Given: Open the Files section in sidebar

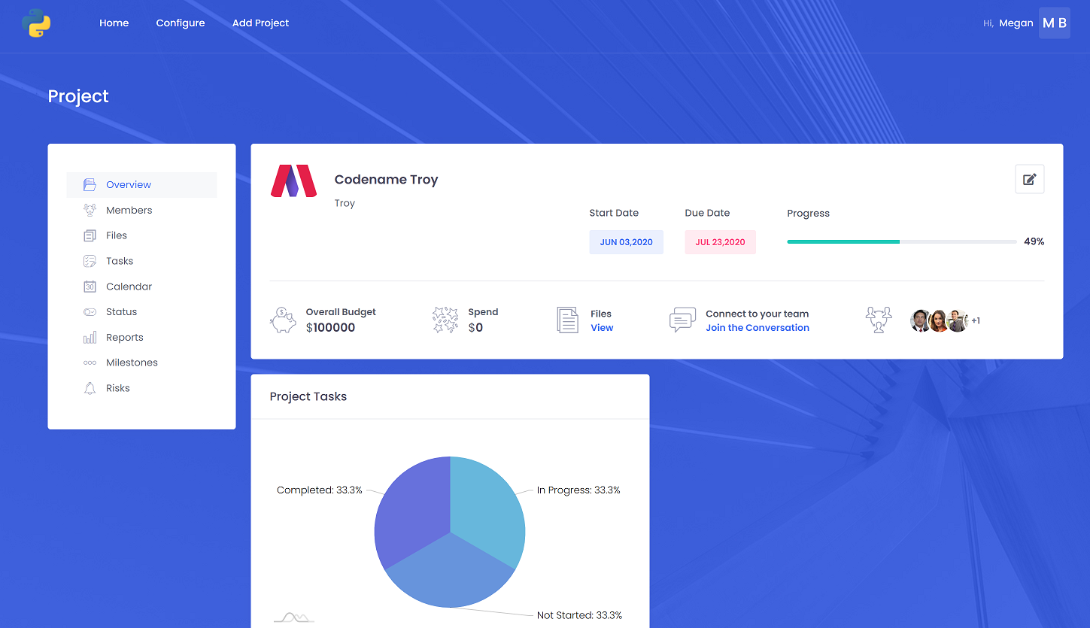Looking at the screenshot, I should click(141, 235).
